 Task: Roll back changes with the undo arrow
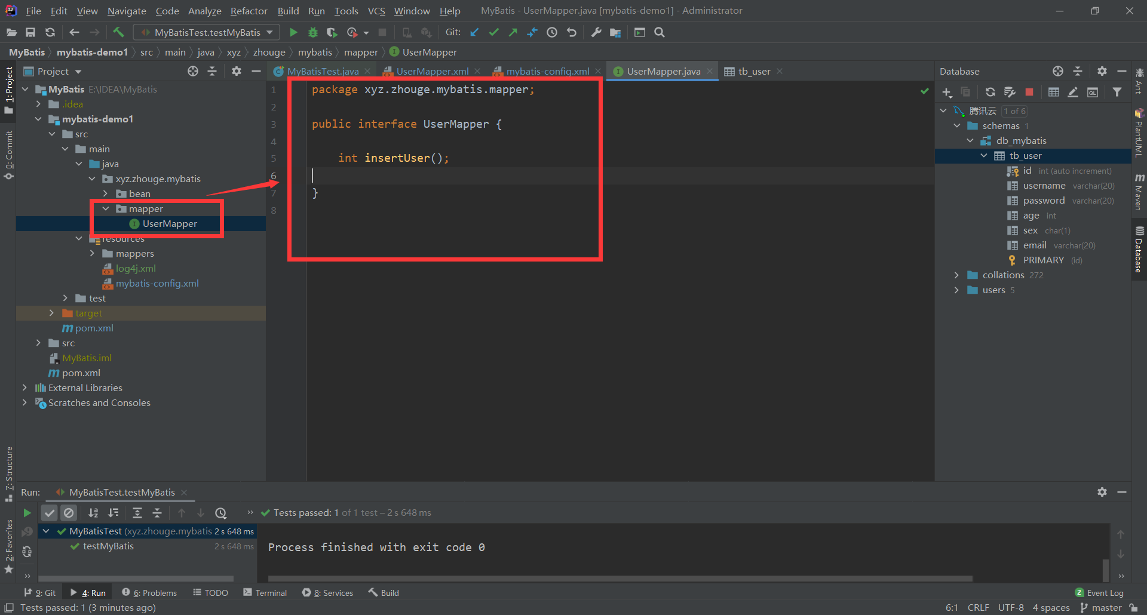click(572, 32)
